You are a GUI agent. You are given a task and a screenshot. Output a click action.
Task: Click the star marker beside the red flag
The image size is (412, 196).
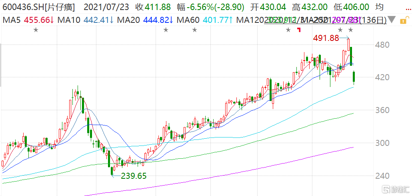[x=288, y=30]
